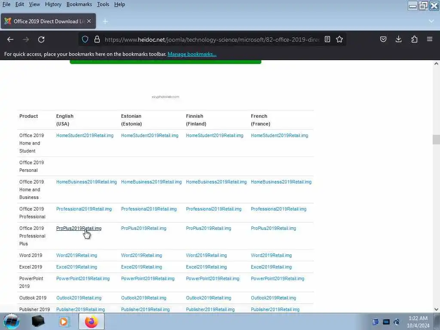Open the Pocket save icon

(383, 39)
